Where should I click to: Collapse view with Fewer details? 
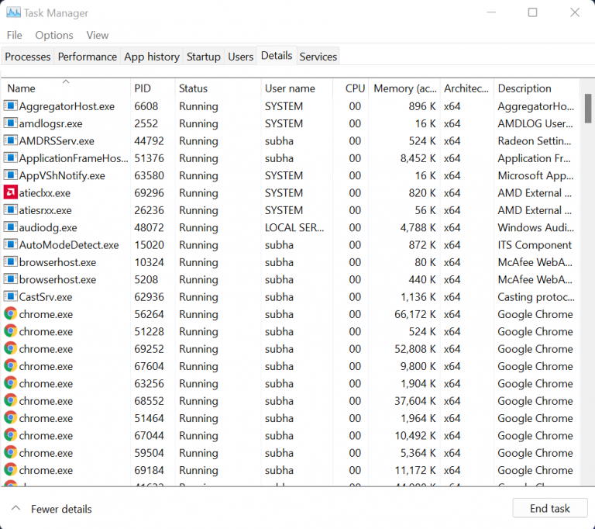52,509
